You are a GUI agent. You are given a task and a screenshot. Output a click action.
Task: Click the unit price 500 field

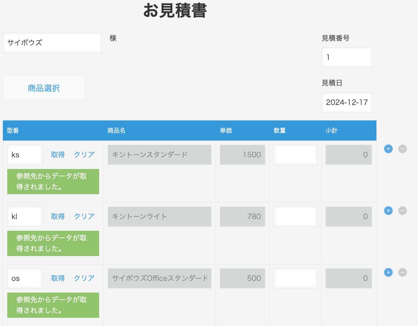tap(242, 278)
